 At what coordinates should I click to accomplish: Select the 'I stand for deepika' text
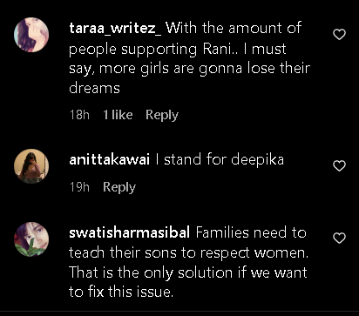pos(220,160)
